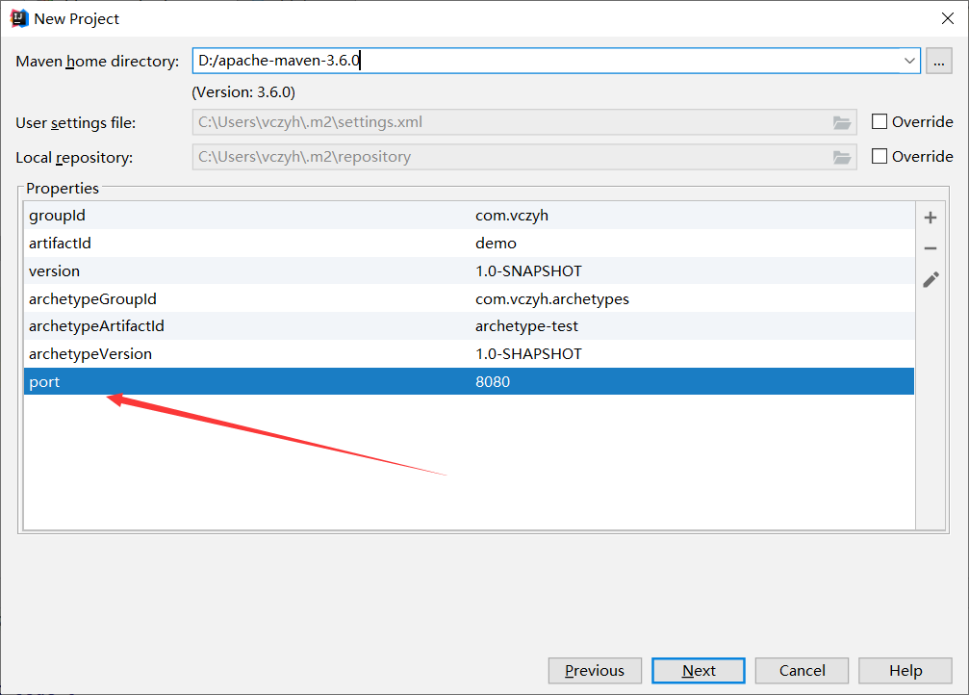Select the version property row
Viewport: 969px width, 695px height.
point(469,270)
